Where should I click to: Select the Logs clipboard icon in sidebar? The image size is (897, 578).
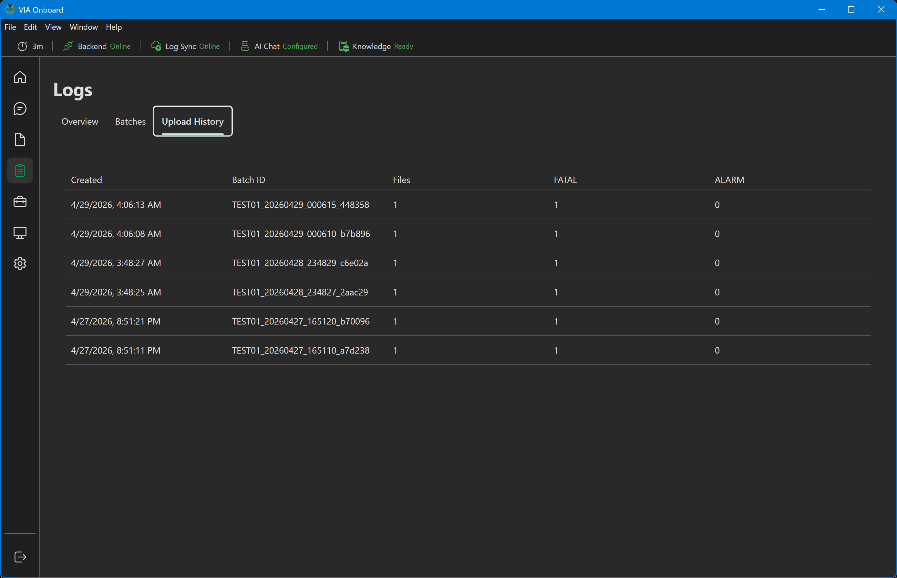20,171
